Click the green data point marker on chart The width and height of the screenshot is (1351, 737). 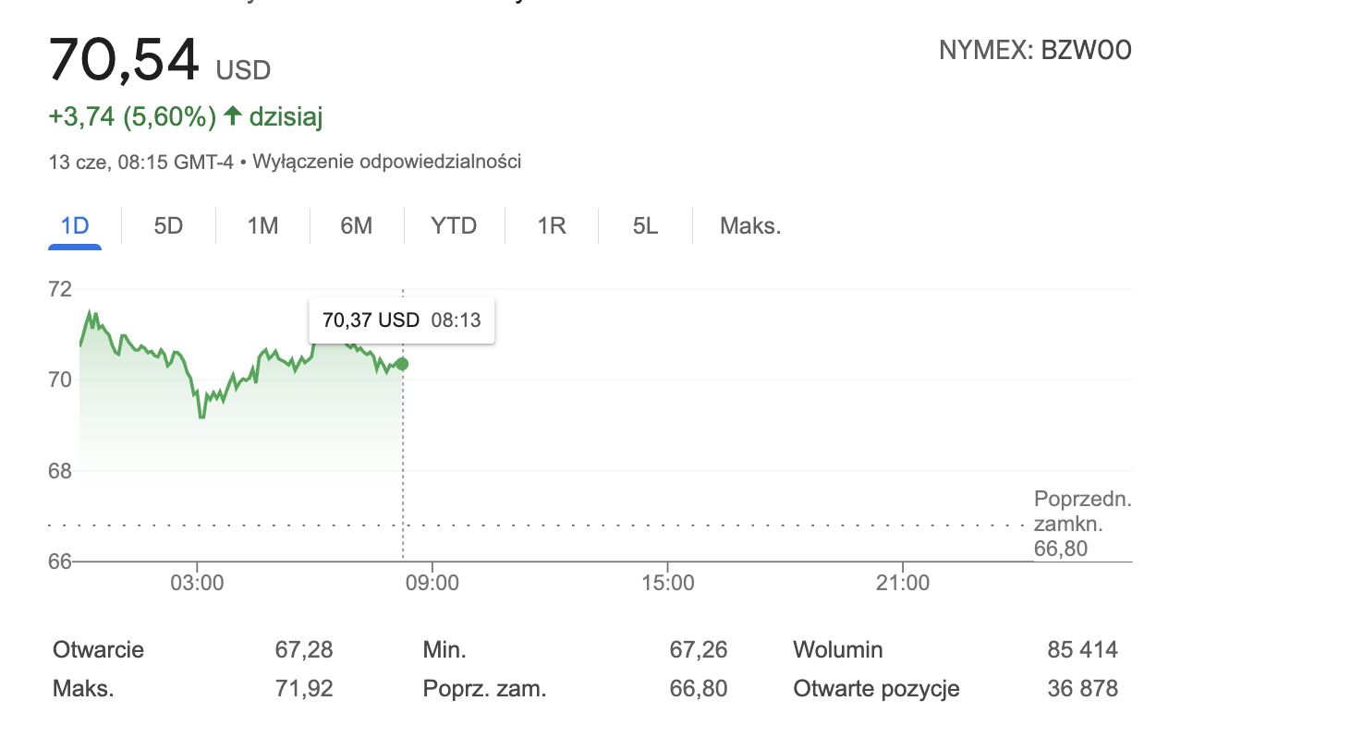tap(402, 364)
